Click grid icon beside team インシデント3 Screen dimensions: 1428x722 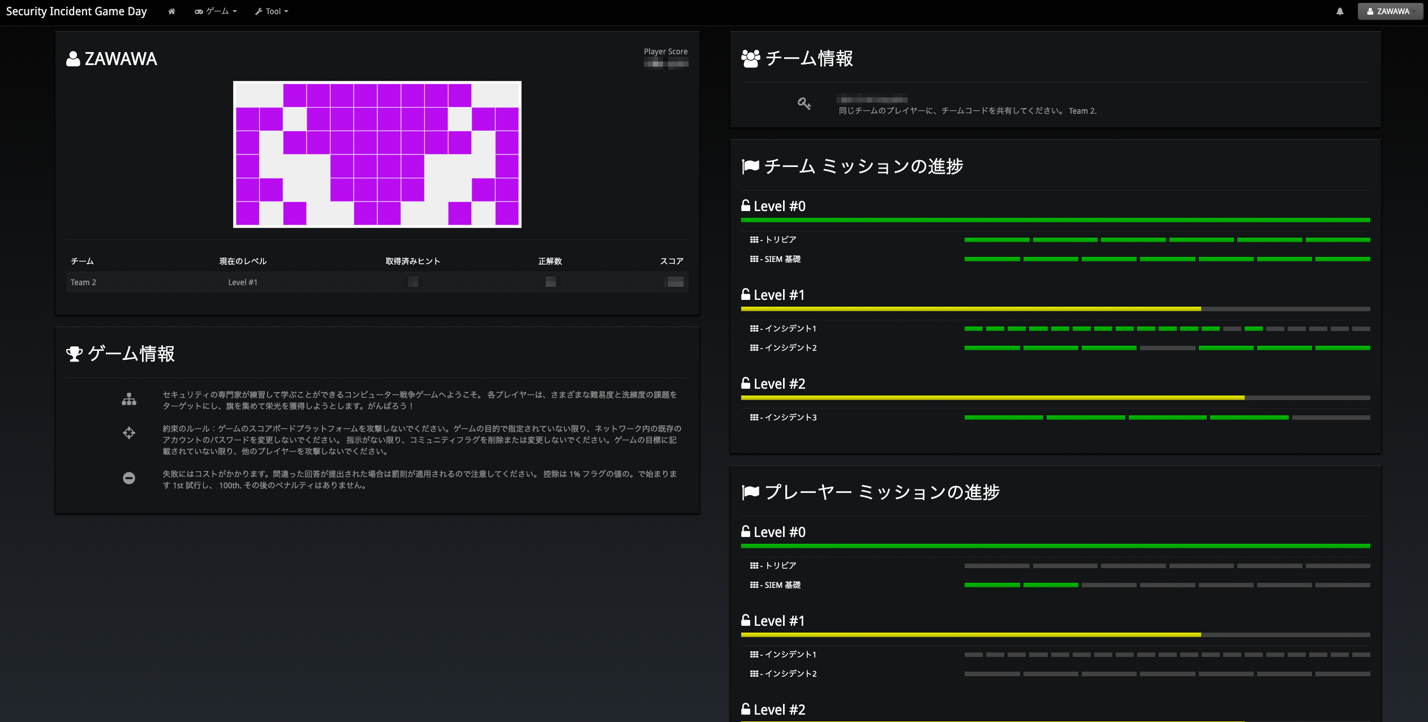click(754, 418)
